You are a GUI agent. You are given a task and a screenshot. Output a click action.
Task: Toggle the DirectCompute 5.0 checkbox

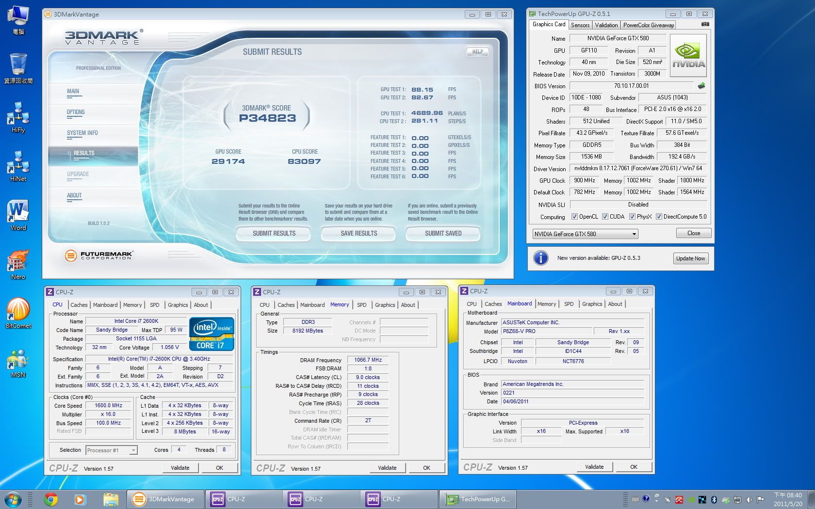click(x=659, y=217)
